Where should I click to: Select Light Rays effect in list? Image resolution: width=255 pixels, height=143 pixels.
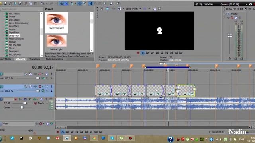click(x=14, y=33)
